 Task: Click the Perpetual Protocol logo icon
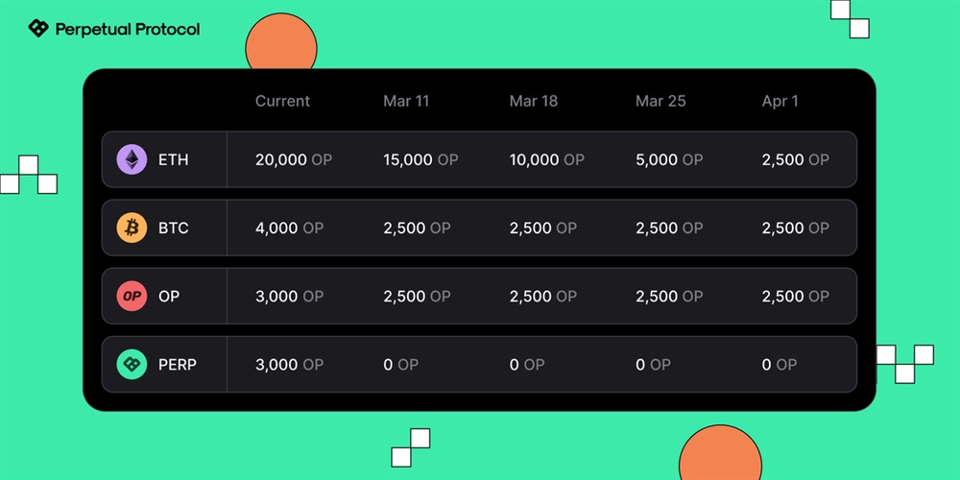(x=38, y=29)
